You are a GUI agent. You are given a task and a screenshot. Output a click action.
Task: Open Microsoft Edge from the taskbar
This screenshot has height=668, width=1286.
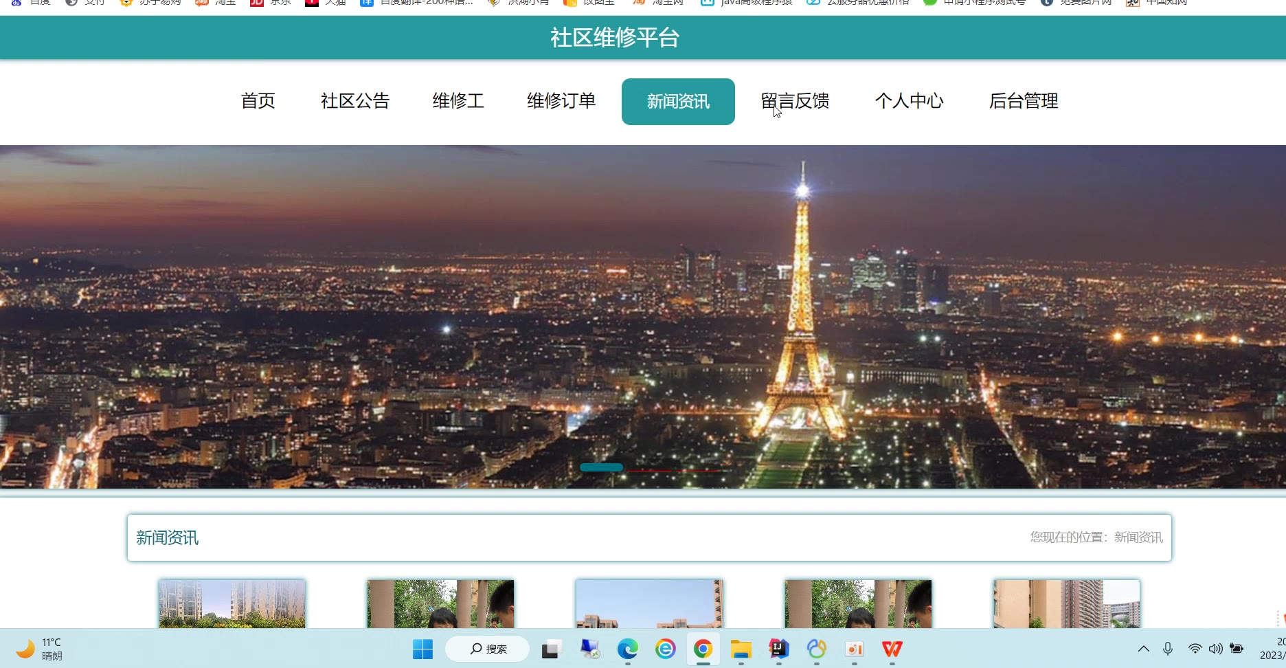coord(627,649)
